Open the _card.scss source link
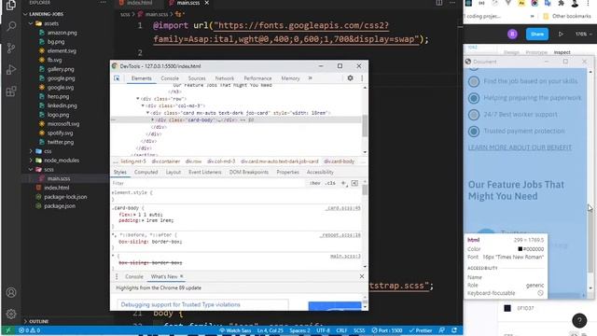Viewport: 597px width, 336px height. [x=343, y=208]
